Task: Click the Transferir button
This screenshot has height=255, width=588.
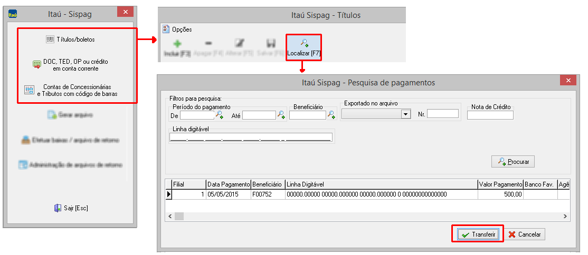Action: coord(478,234)
